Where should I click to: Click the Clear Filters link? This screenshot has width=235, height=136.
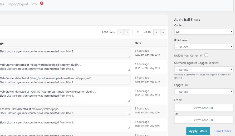[x=222, y=131]
